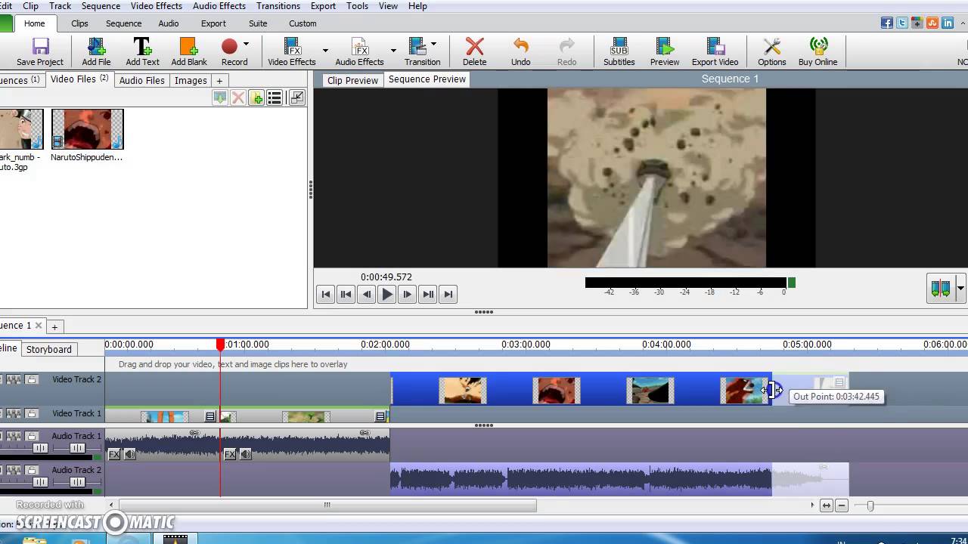Image resolution: width=968 pixels, height=544 pixels.
Task: Click the red X remove icon in bin
Action: pyautogui.click(x=237, y=98)
